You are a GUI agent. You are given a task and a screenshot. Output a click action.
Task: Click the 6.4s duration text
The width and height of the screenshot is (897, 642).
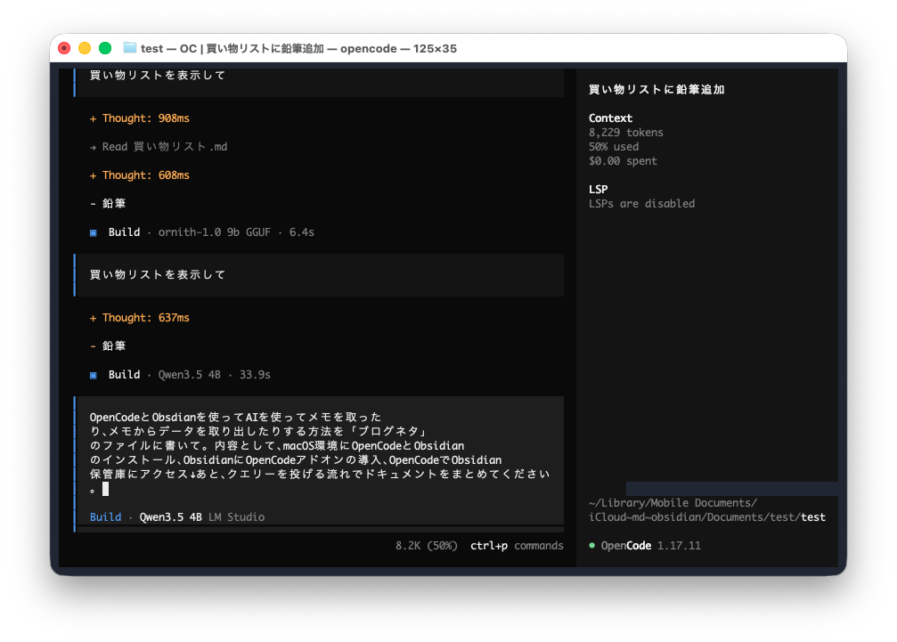pyautogui.click(x=301, y=232)
